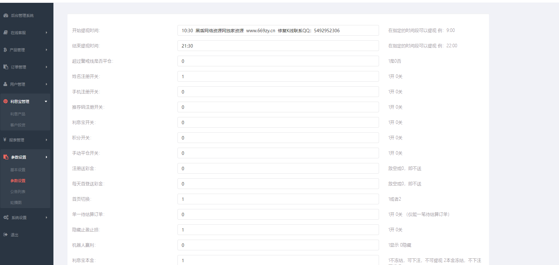Image resolution: width=559 pixels, height=265 pixels.
Task: Click the yen icon for 报表管理
Action: tap(5, 140)
